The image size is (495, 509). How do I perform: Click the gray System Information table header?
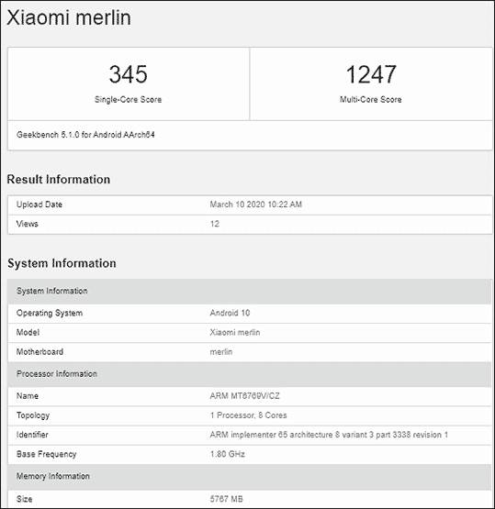point(250,291)
